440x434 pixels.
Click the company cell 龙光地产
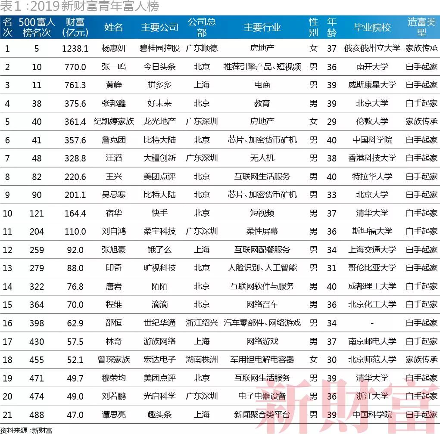[x=160, y=121]
